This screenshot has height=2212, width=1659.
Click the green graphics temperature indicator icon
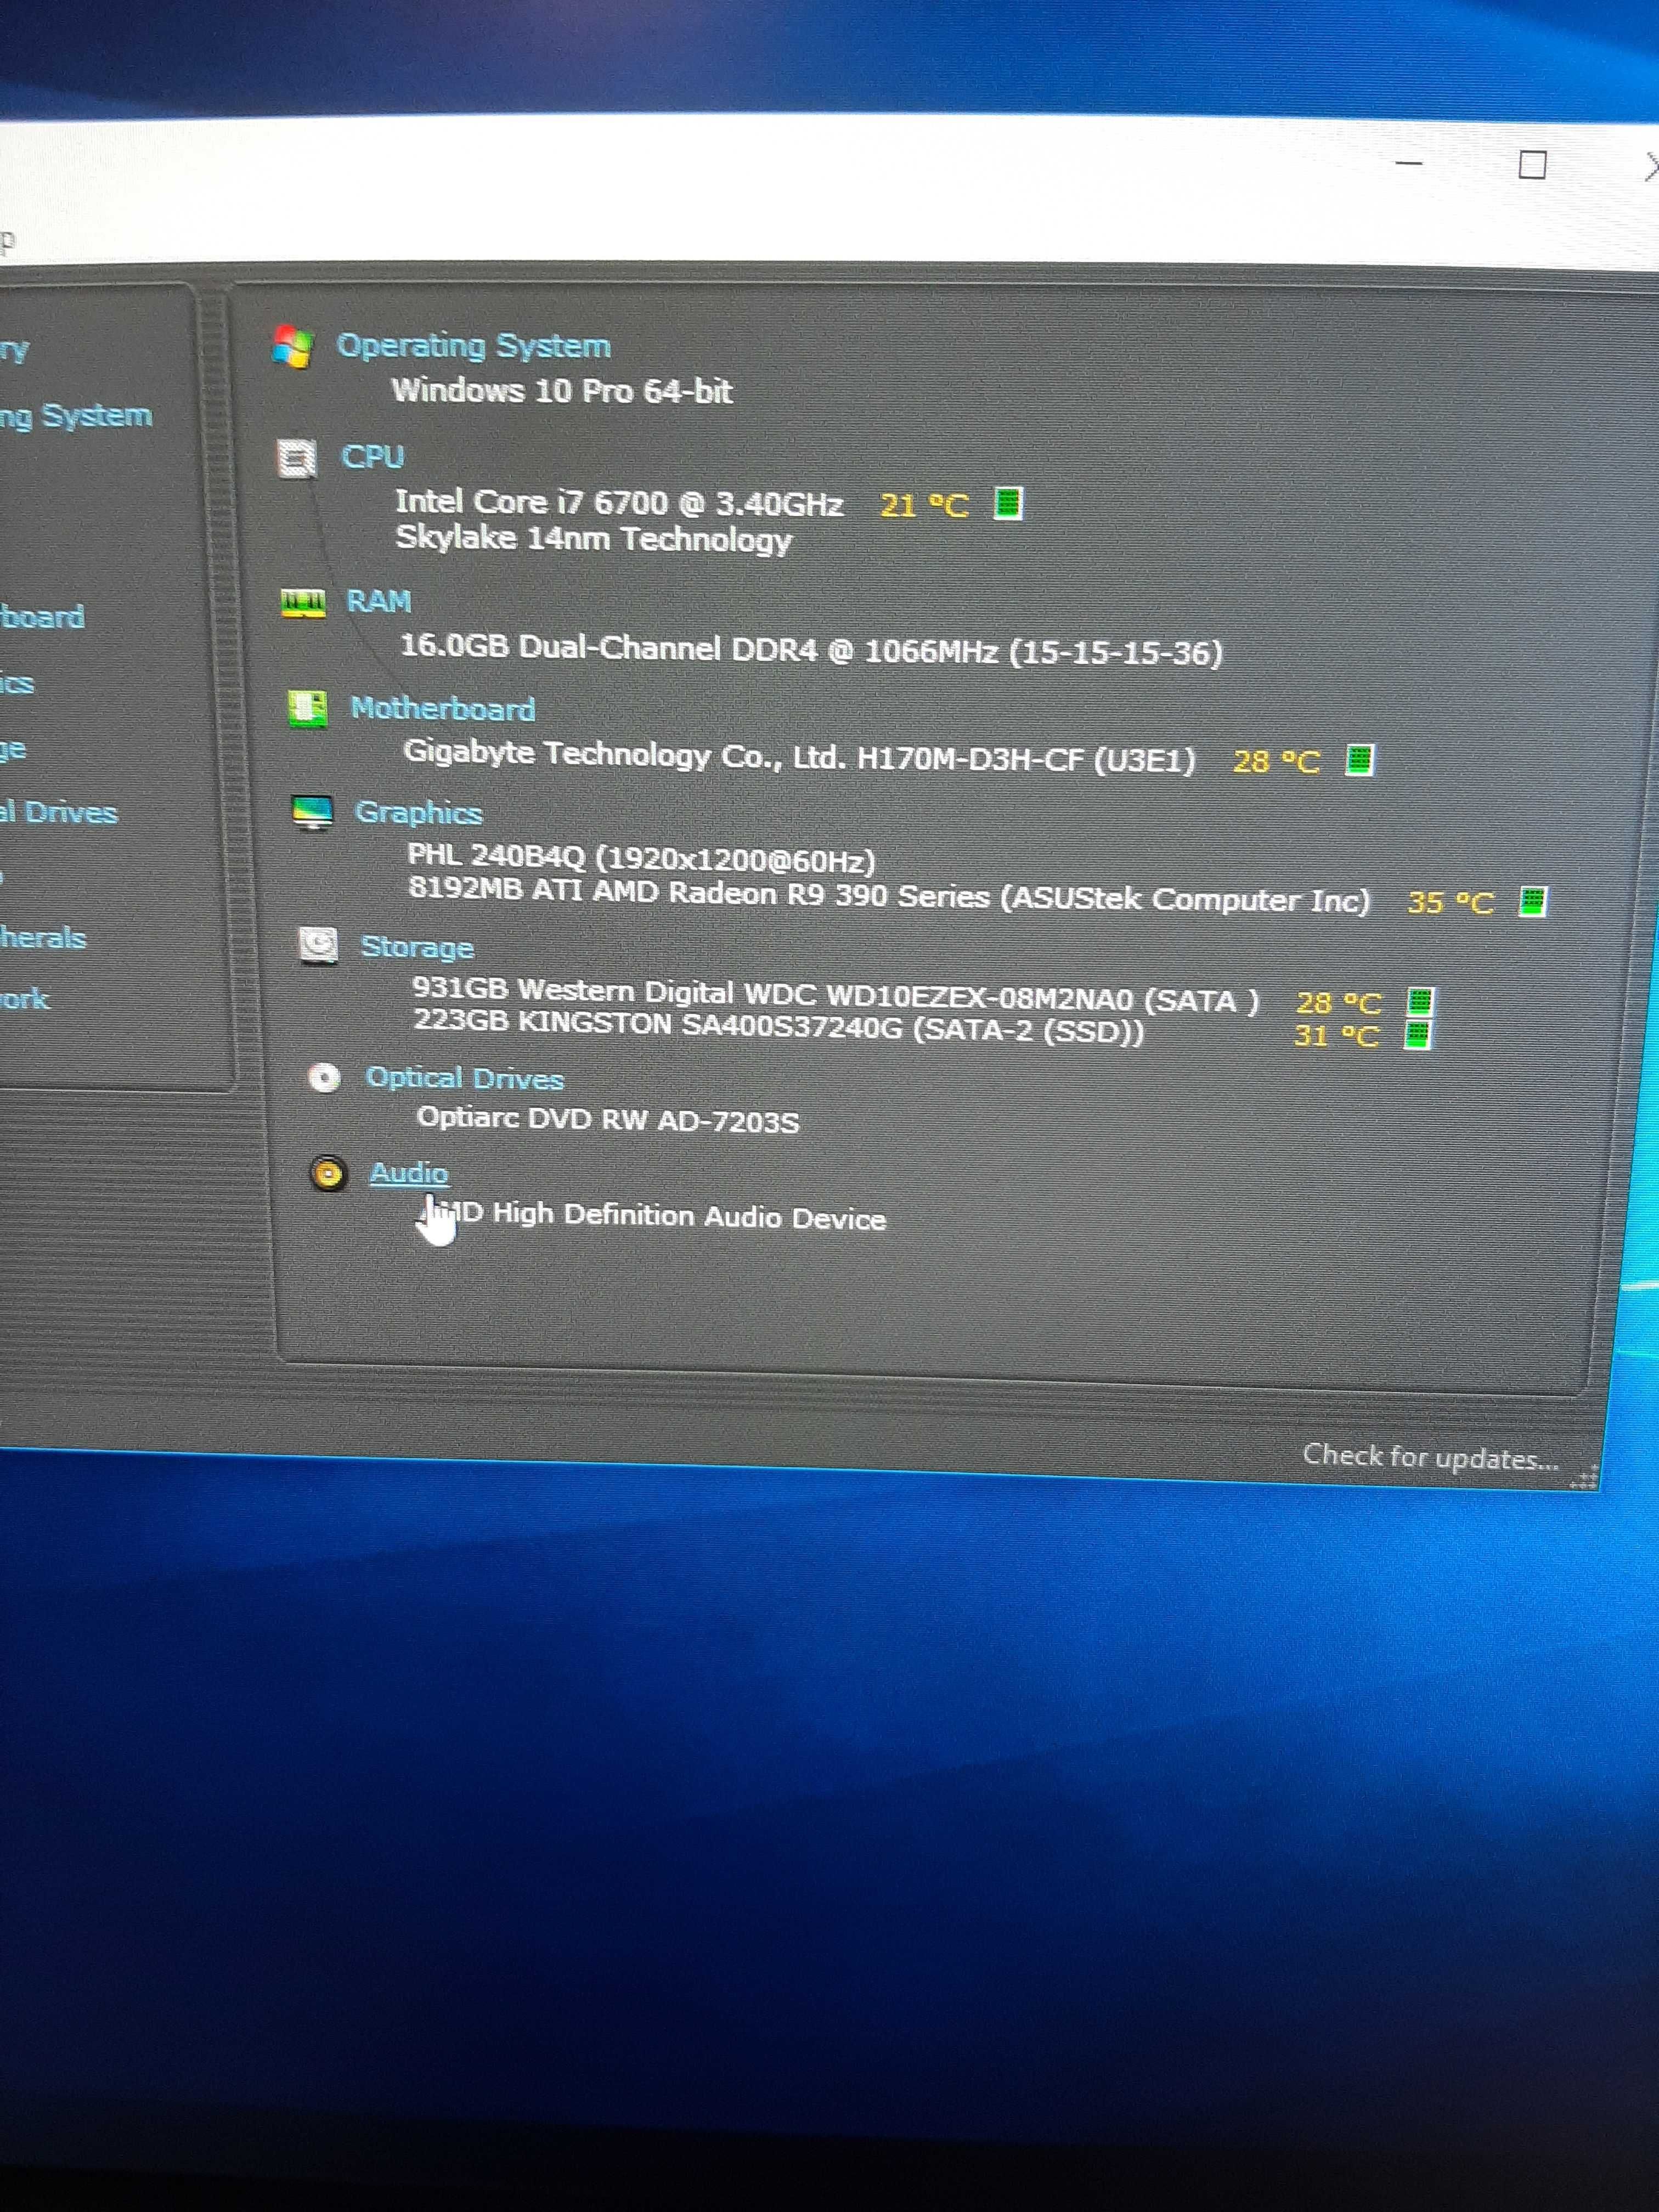coord(1532,901)
